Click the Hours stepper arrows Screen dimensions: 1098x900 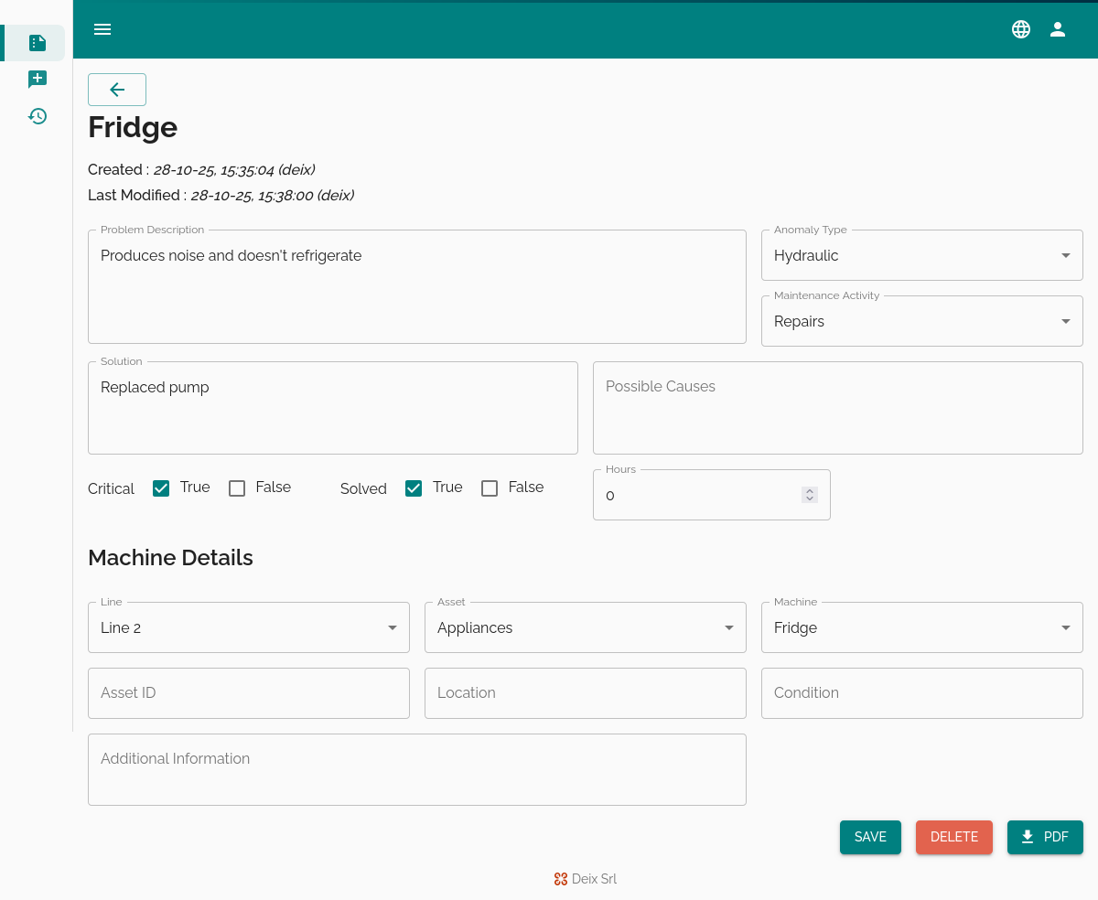click(810, 495)
